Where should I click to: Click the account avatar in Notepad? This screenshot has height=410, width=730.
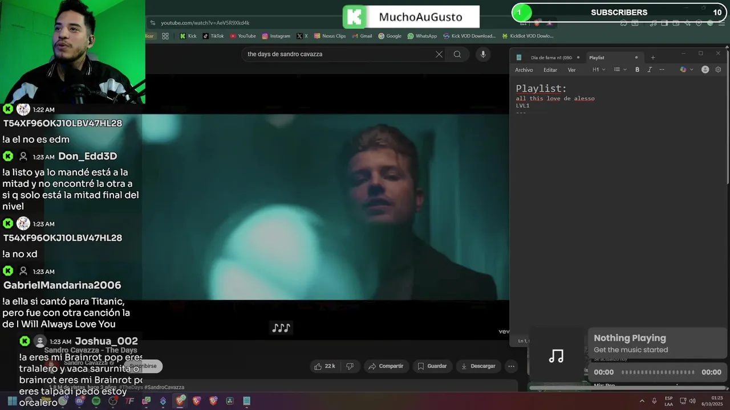point(705,69)
